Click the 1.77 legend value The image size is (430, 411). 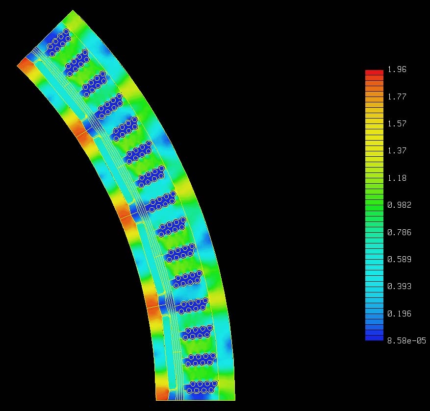pyautogui.click(x=397, y=97)
